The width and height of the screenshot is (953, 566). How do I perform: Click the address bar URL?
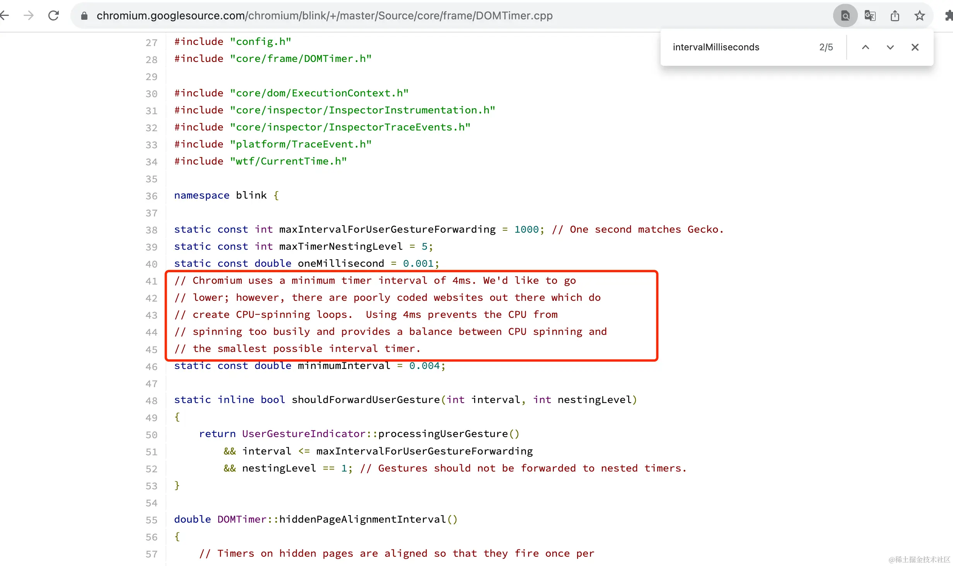tap(324, 16)
